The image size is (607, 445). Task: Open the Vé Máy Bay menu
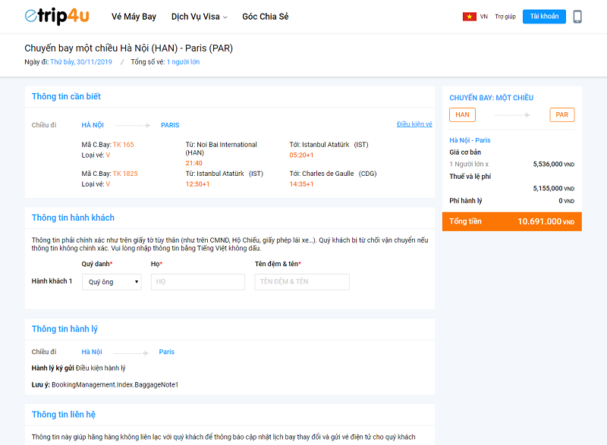click(134, 17)
